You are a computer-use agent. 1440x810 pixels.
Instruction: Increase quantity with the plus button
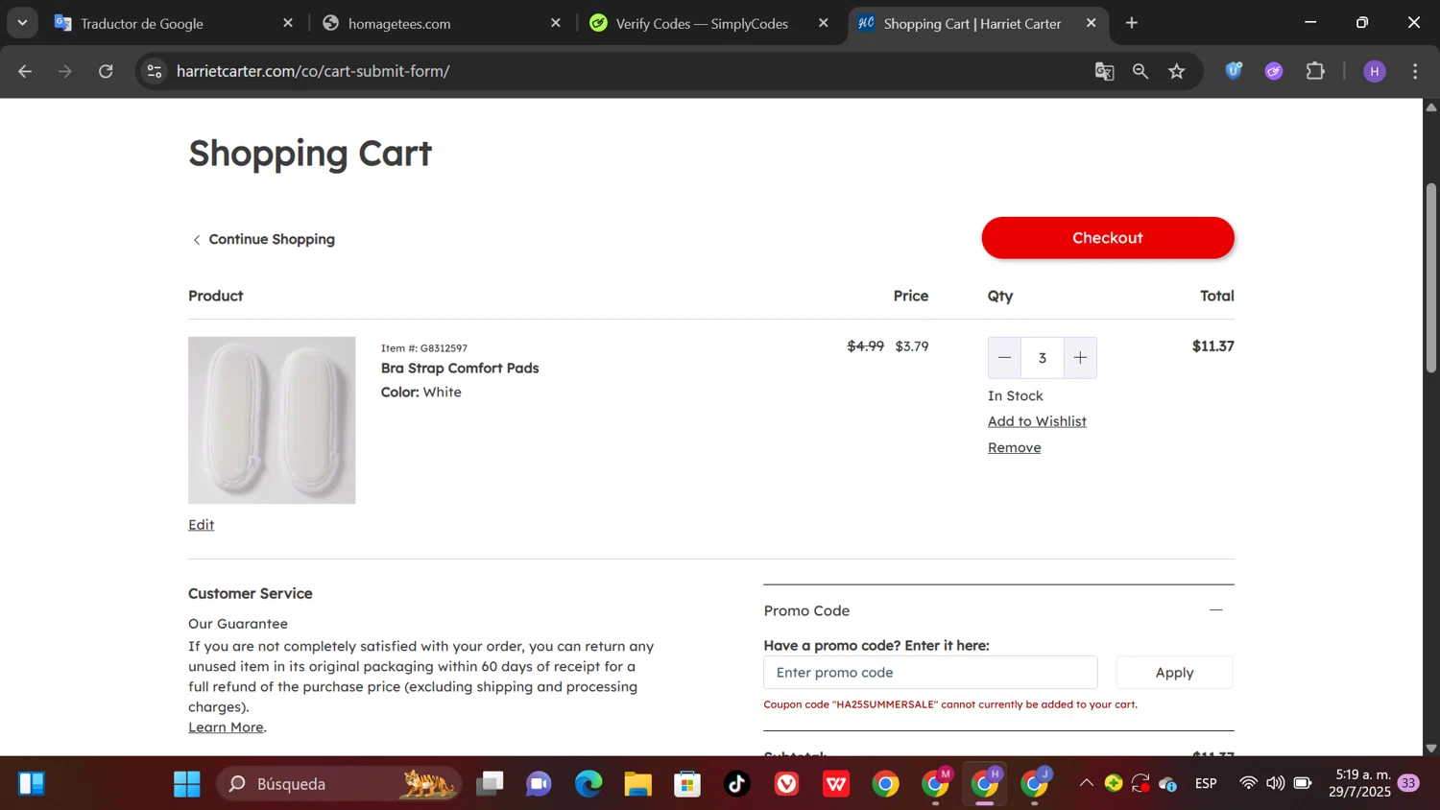point(1080,358)
